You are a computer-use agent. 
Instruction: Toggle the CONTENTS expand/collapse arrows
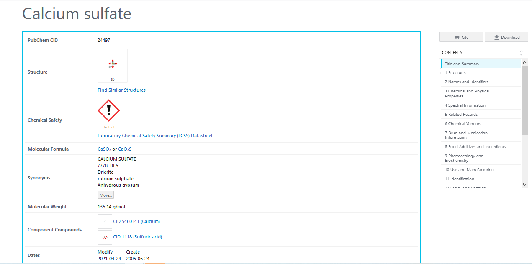[521, 53]
